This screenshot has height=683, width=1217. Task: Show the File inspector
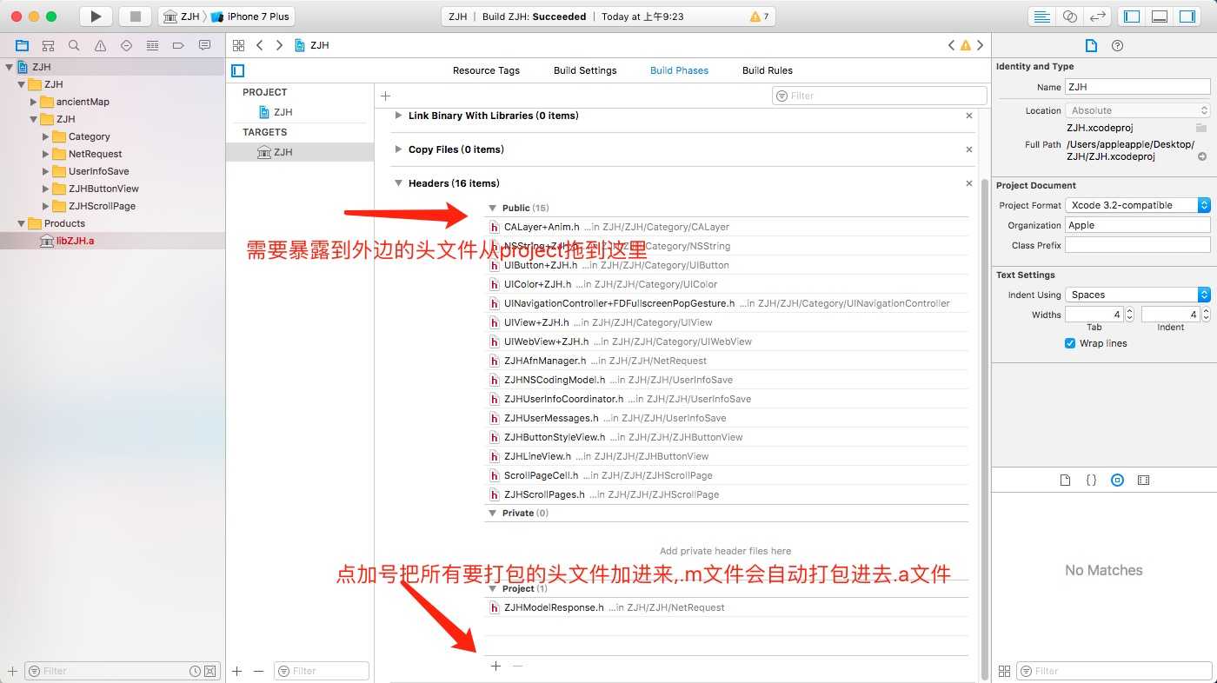click(x=1091, y=45)
